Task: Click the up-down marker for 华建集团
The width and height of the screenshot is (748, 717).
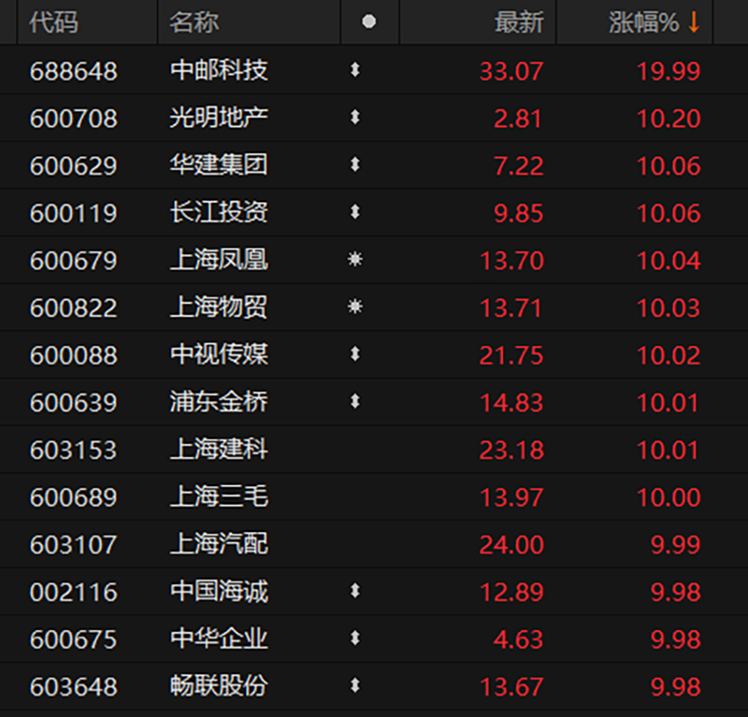Action: [355, 165]
